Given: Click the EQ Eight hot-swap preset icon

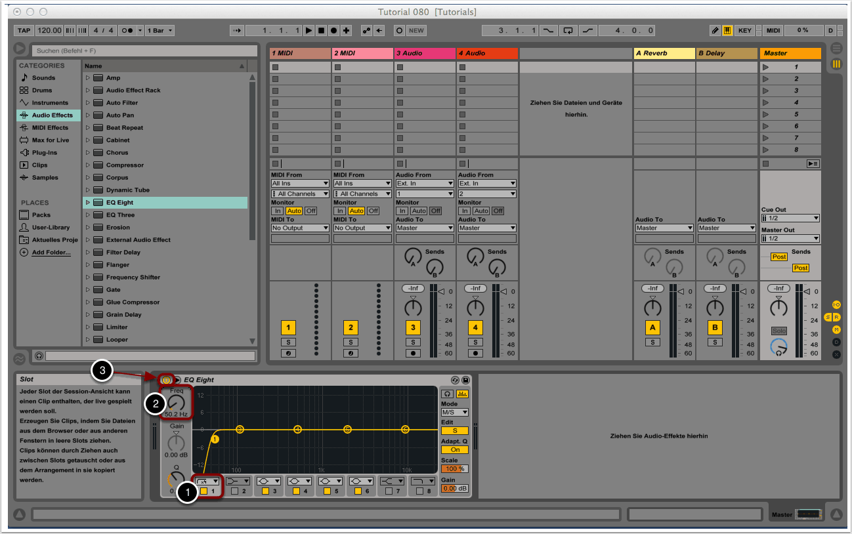Looking at the screenshot, I should (455, 380).
